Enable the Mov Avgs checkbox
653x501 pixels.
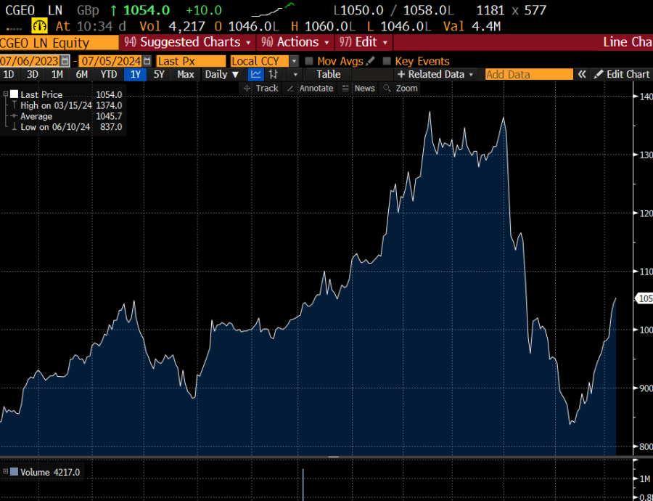(x=309, y=61)
